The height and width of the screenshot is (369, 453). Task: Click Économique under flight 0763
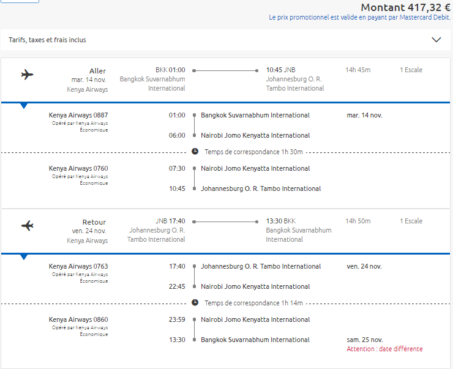tap(94, 281)
